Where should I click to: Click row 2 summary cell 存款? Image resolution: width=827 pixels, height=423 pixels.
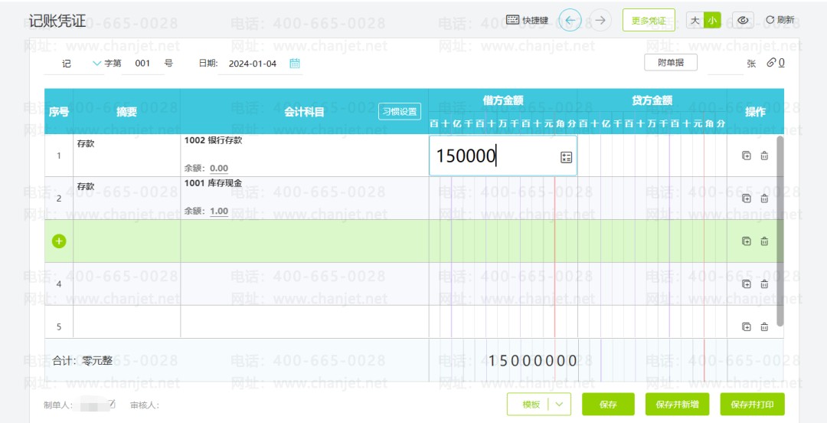coord(126,198)
